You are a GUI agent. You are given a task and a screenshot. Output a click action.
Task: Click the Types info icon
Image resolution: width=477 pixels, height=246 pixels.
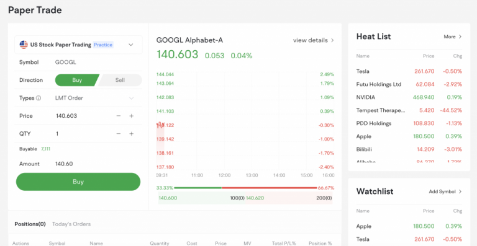(39, 98)
